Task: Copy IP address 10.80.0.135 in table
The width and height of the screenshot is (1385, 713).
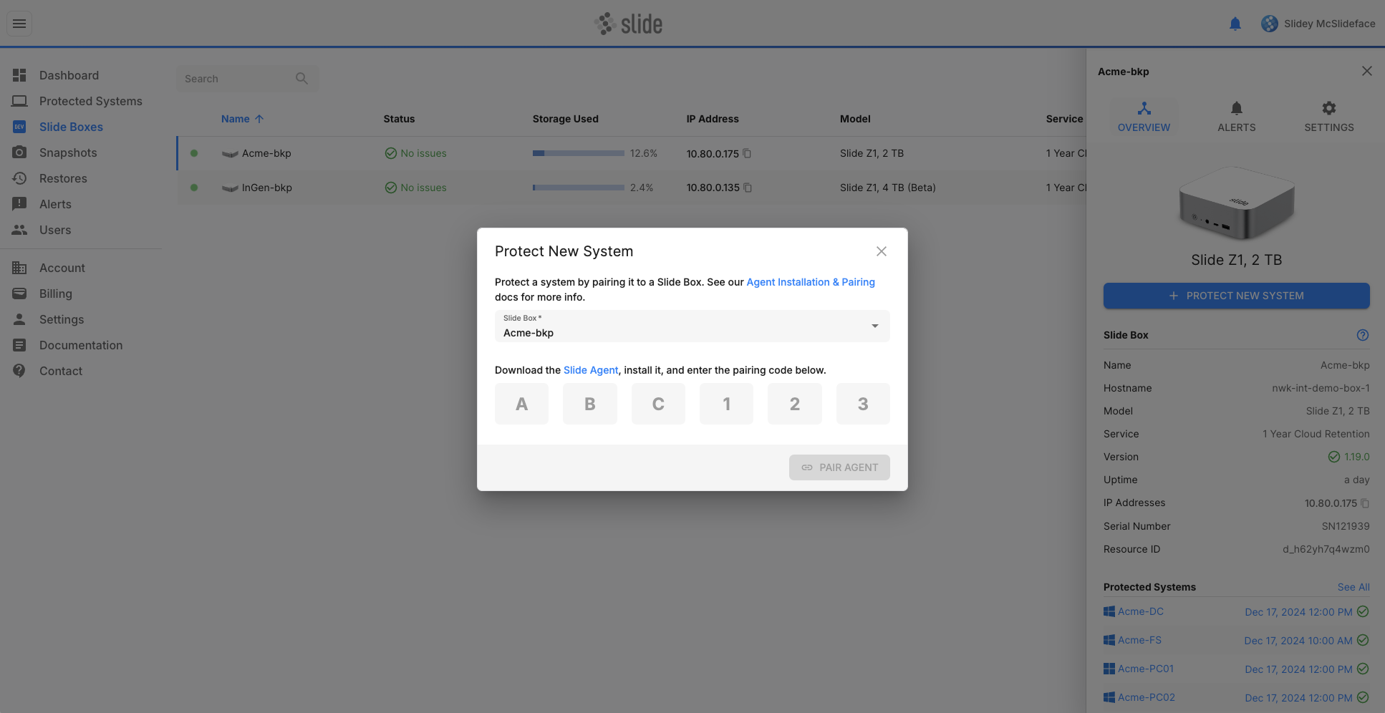Action: point(748,188)
